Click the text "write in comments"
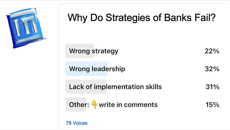Viewport: 230px width, 130px height. (x=128, y=105)
